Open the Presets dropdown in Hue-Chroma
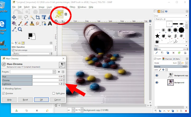The height and width of the screenshot is (117, 191). [x=54, y=72]
